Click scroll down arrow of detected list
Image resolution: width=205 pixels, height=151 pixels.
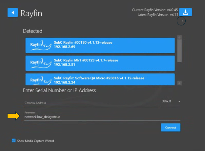tap(179, 83)
